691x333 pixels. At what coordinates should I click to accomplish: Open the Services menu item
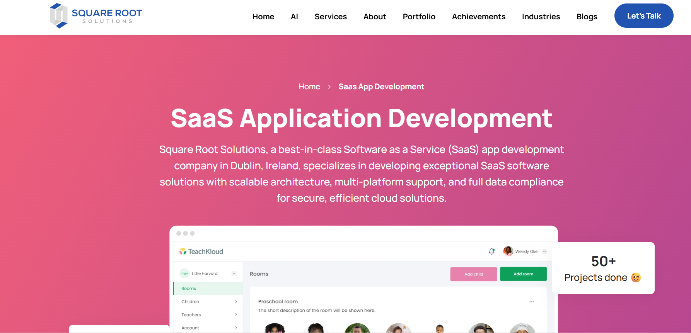tap(330, 17)
